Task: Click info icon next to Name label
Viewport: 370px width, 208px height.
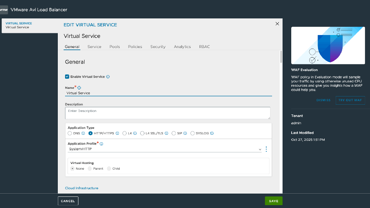Action: pyautogui.click(x=79, y=88)
